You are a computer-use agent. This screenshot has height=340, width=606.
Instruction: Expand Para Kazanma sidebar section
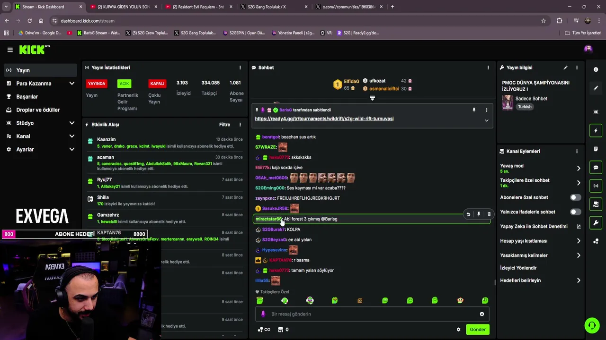72,84
